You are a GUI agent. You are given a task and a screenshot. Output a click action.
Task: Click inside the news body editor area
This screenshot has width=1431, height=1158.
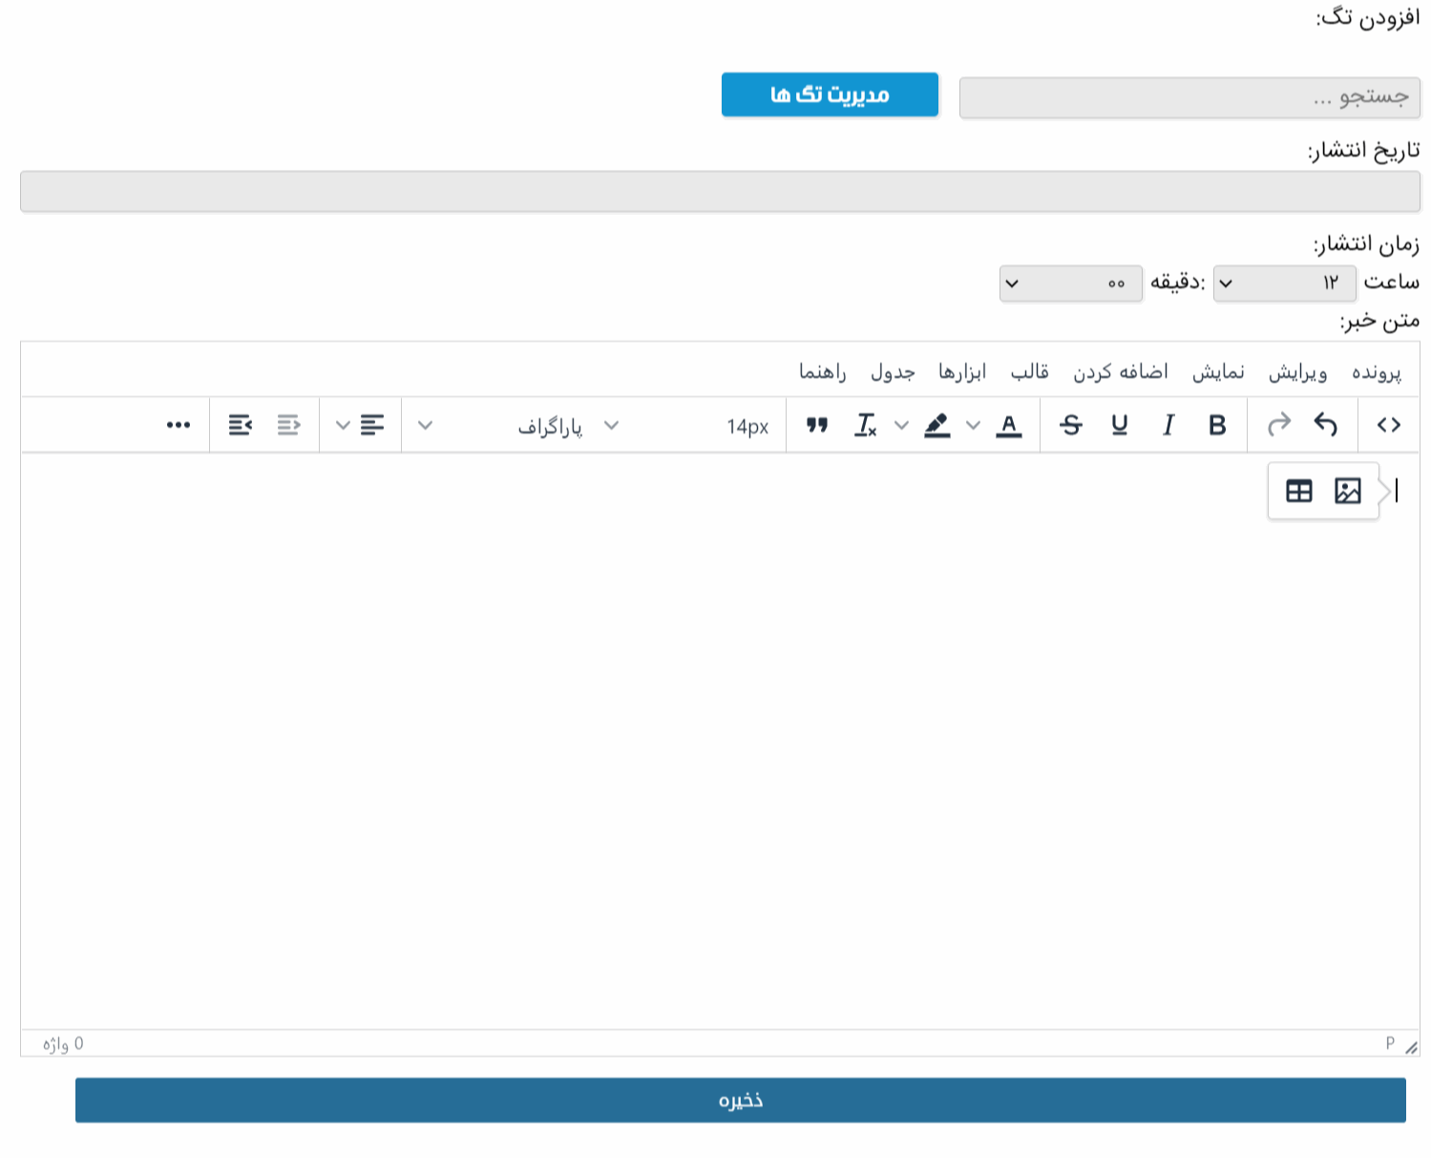(x=720, y=741)
